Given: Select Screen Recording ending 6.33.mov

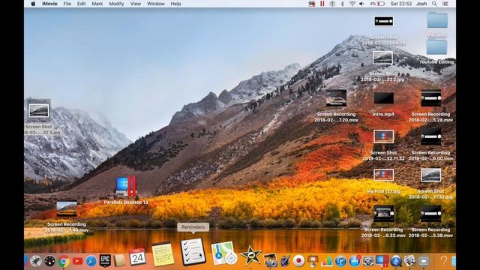Looking at the screenshot, I should coord(383,221).
